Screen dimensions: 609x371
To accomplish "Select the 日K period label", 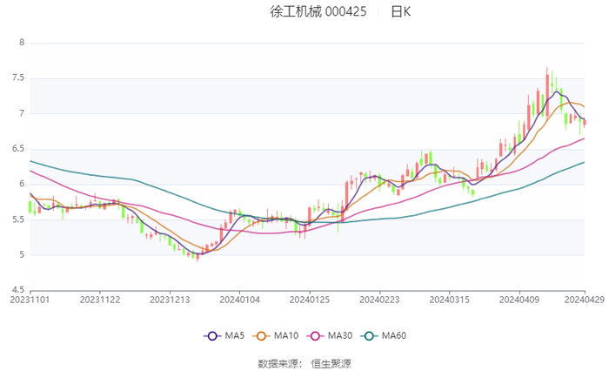I will coord(401,12).
